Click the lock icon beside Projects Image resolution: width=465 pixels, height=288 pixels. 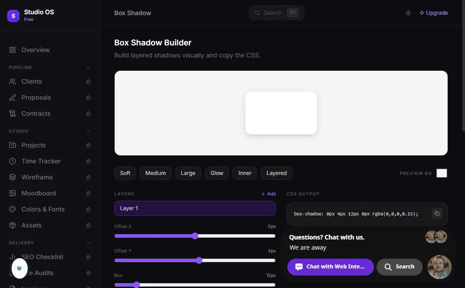(x=88, y=145)
